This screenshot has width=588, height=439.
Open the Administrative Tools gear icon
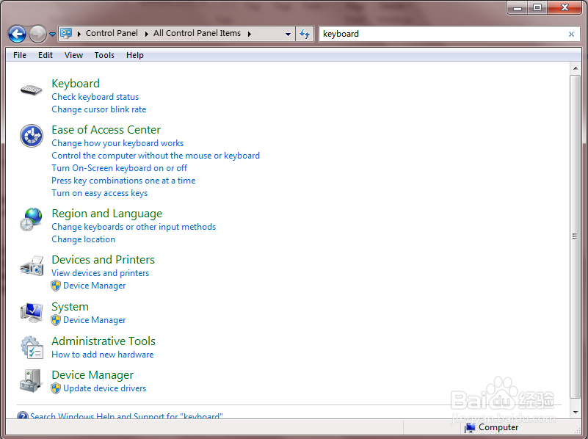pos(32,347)
